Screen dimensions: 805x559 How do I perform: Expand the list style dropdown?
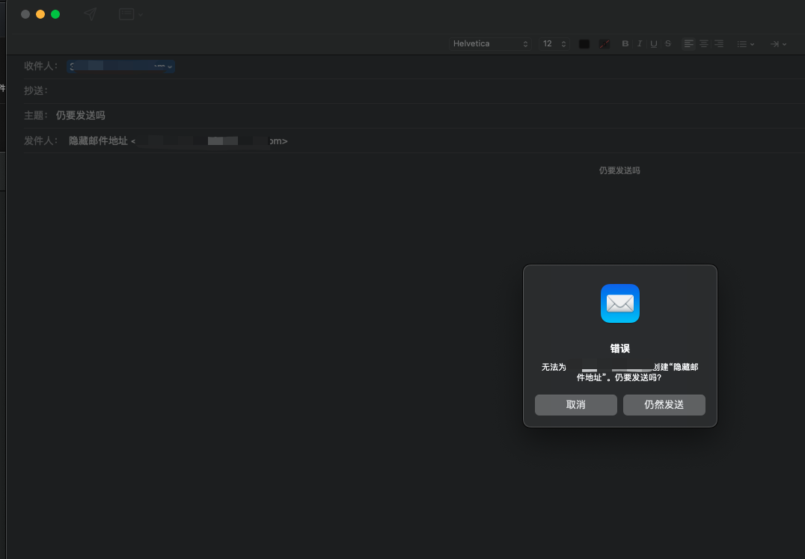click(x=745, y=44)
